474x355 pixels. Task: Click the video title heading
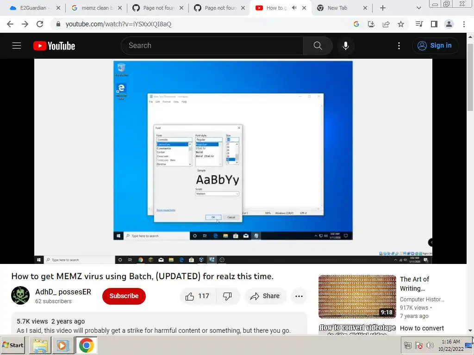(143, 276)
